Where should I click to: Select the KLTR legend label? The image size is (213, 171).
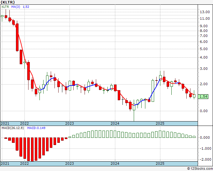(x=5, y=7)
